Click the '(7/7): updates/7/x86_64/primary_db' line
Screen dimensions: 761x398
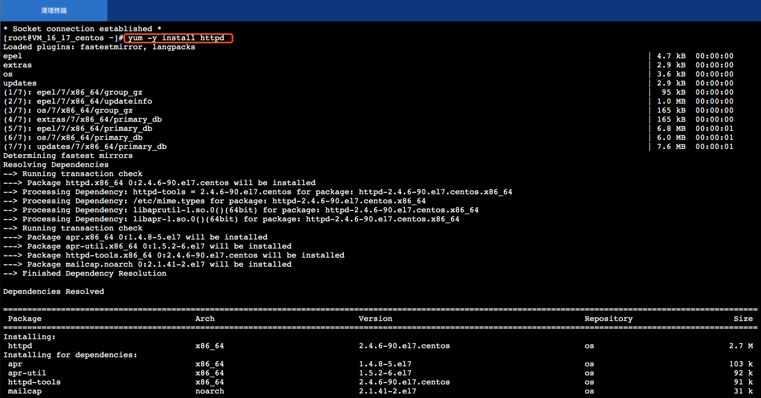click(x=85, y=147)
